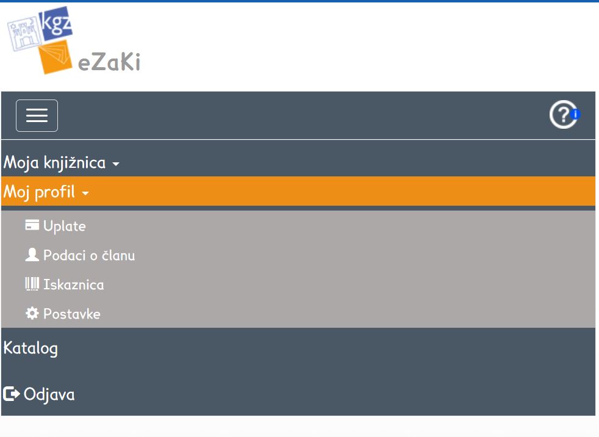Viewport: 599px width, 437px height.
Task: Open help via the question mark icon
Action: pyautogui.click(x=562, y=115)
